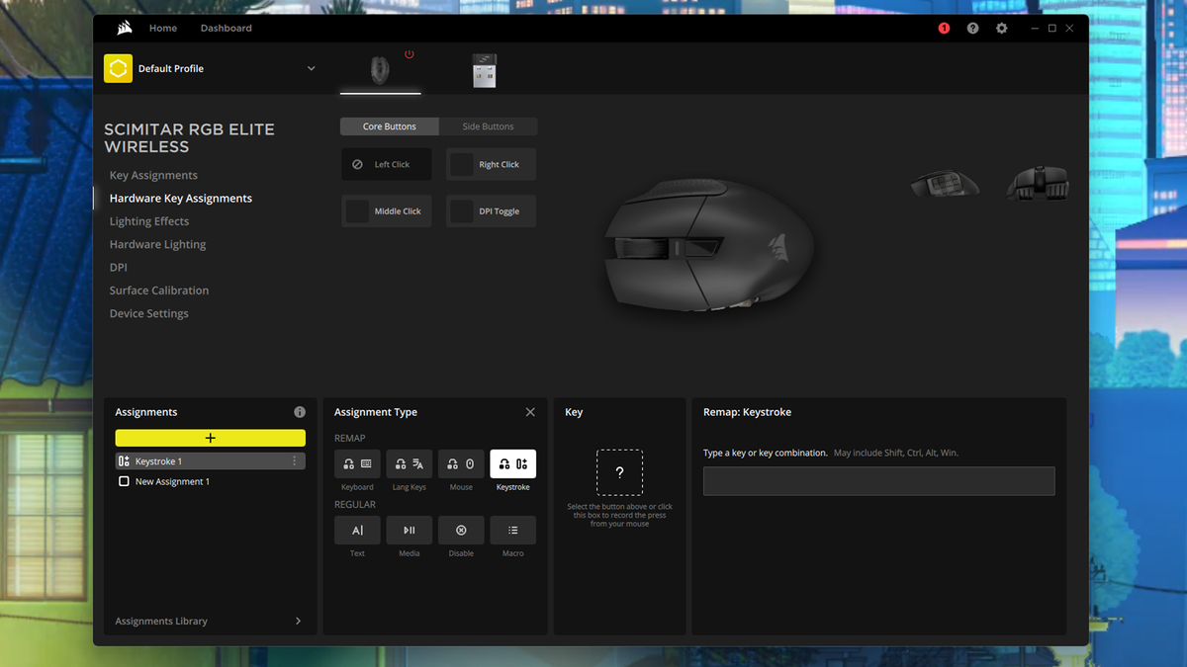Select the Scimitar mouse device thumbnail
The width and height of the screenshot is (1187, 667).
coord(380,71)
